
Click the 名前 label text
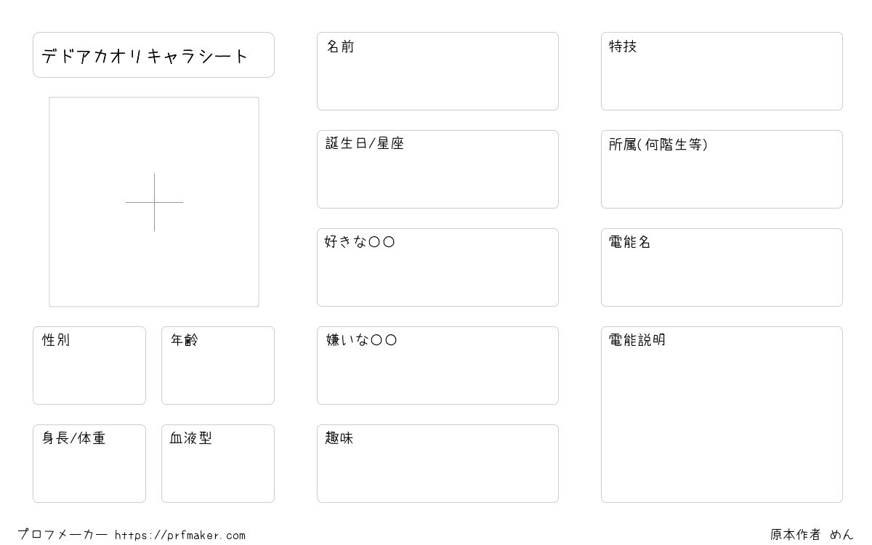coord(340,47)
